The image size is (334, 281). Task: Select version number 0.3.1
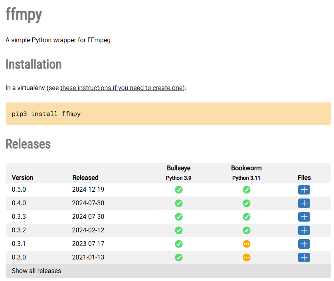[18, 244]
